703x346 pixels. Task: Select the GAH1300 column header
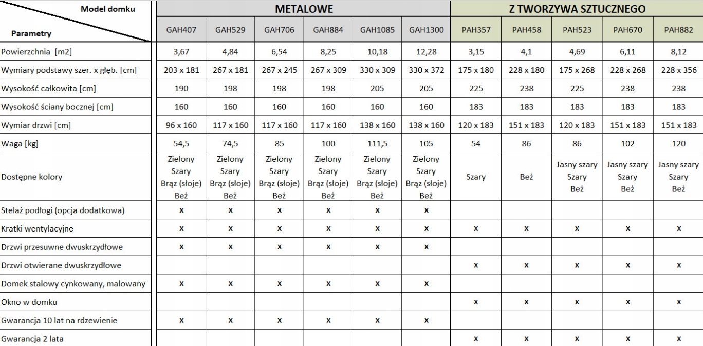tap(426, 30)
